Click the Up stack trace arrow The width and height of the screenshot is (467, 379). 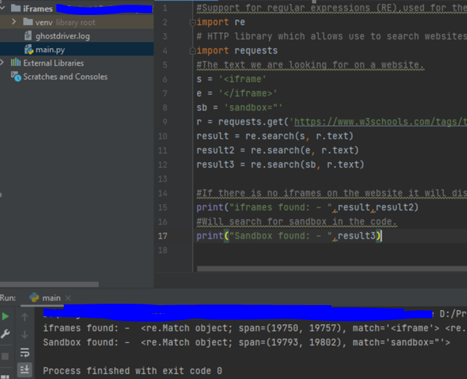pos(24,317)
